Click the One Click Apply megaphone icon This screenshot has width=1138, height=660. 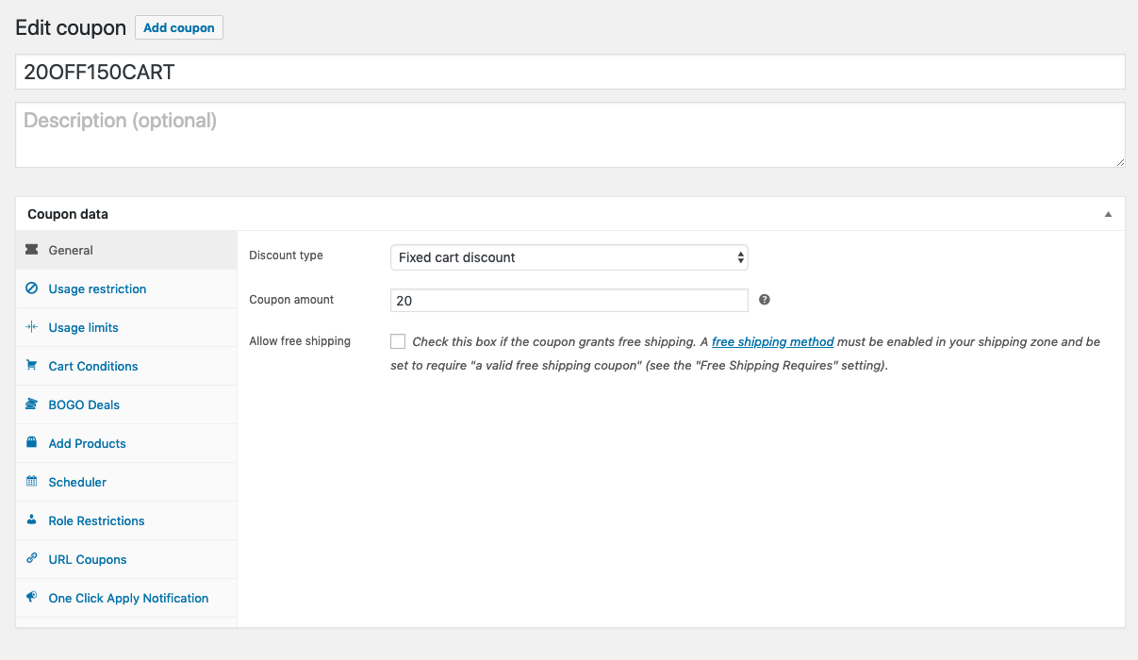(32, 598)
